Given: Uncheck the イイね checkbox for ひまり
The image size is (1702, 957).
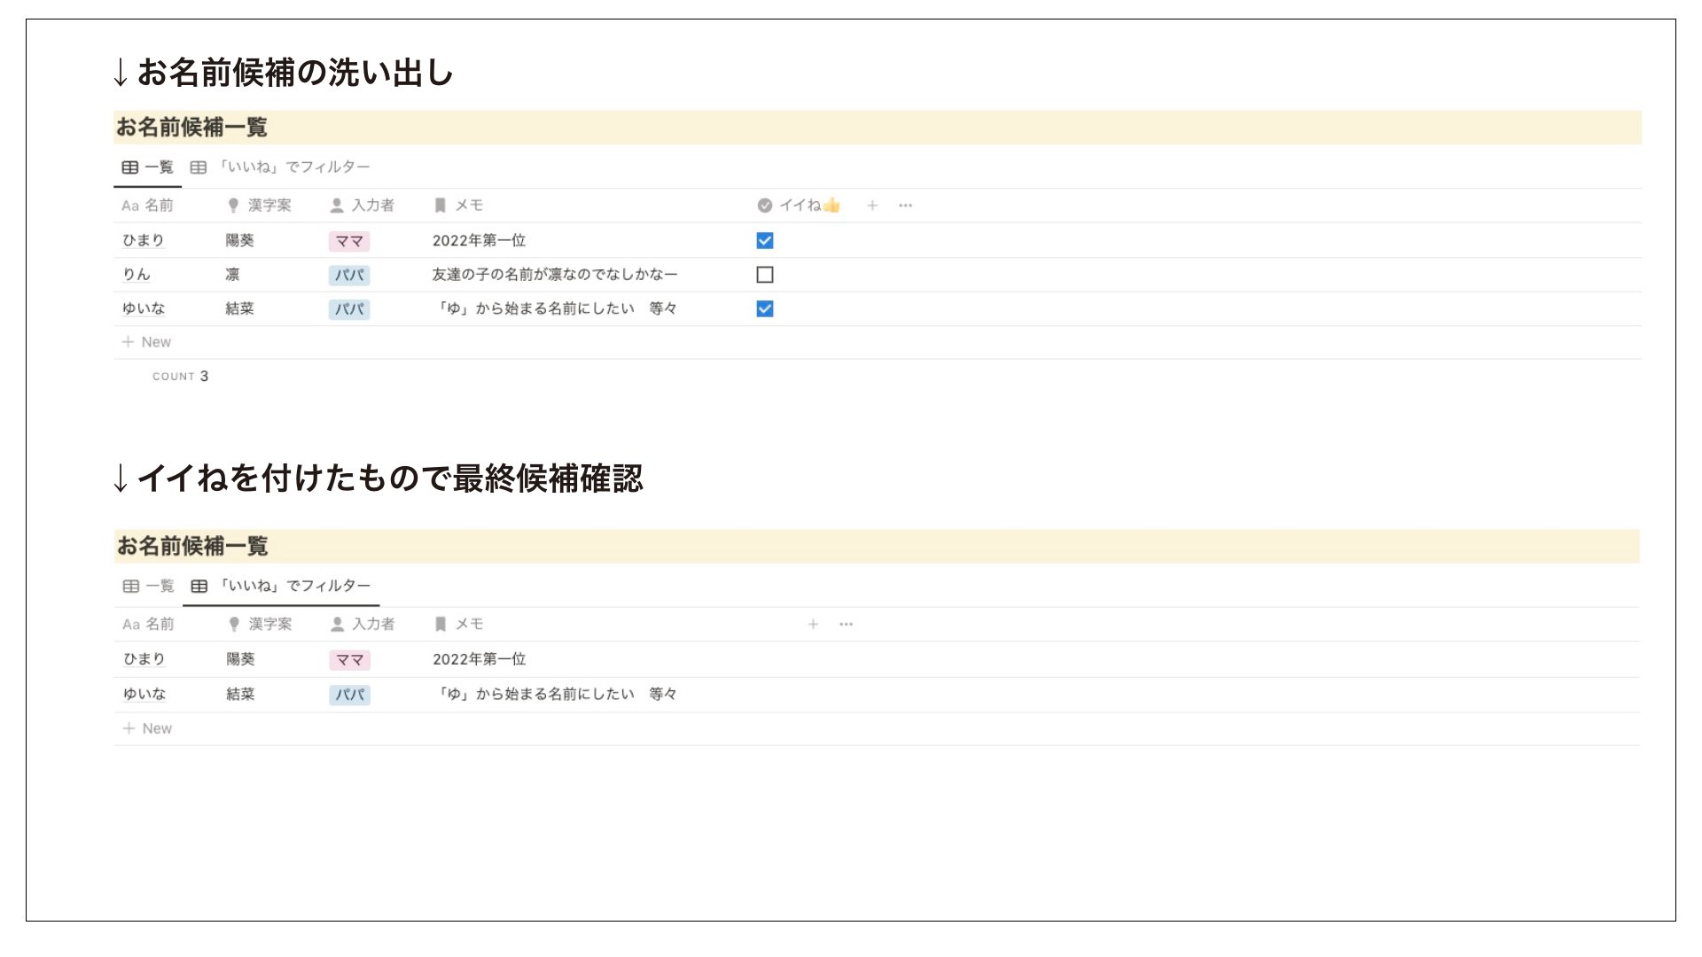Looking at the screenshot, I should coord(765,241).
